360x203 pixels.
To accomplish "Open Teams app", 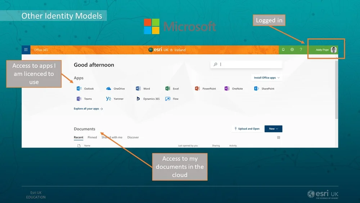I will pos(84,99).
